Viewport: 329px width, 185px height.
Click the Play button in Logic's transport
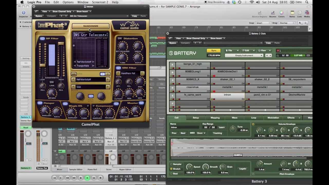87,178
